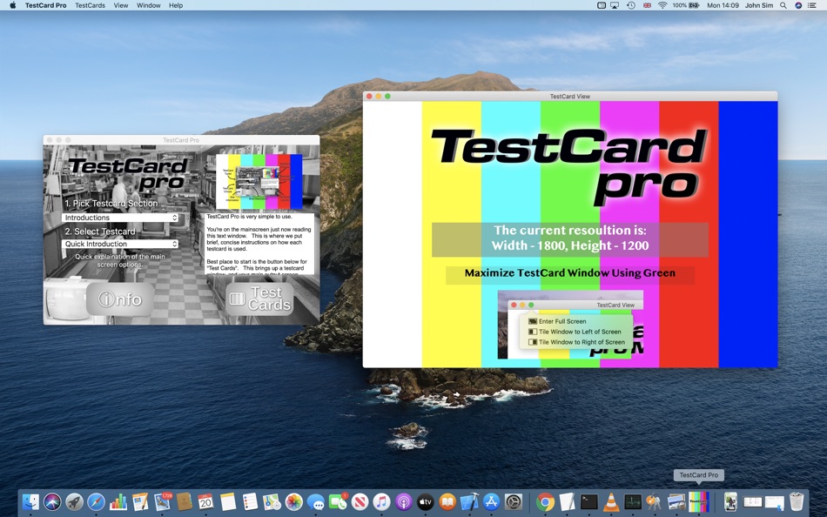The image size is (827, 517).
Task: Click the TestCard Pro icon in the Dock
Action: click(699, 501)
